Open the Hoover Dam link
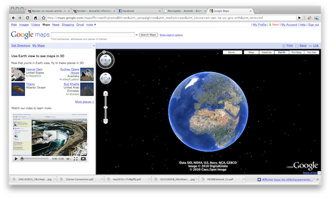Viewport: 330px width, 197px height. (34, 69)
